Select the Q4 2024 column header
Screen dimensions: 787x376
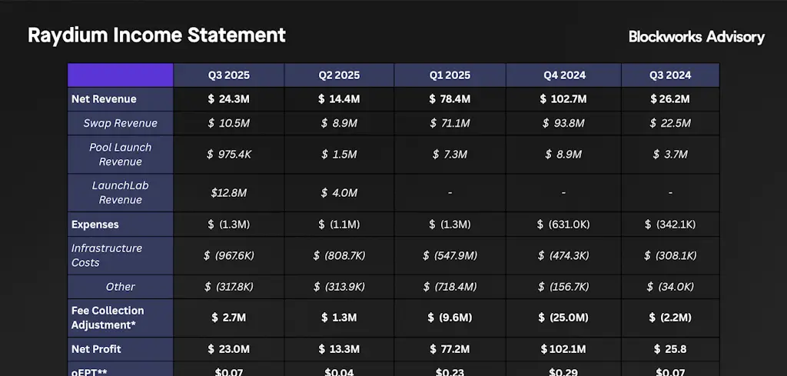(x=564, y=75)
